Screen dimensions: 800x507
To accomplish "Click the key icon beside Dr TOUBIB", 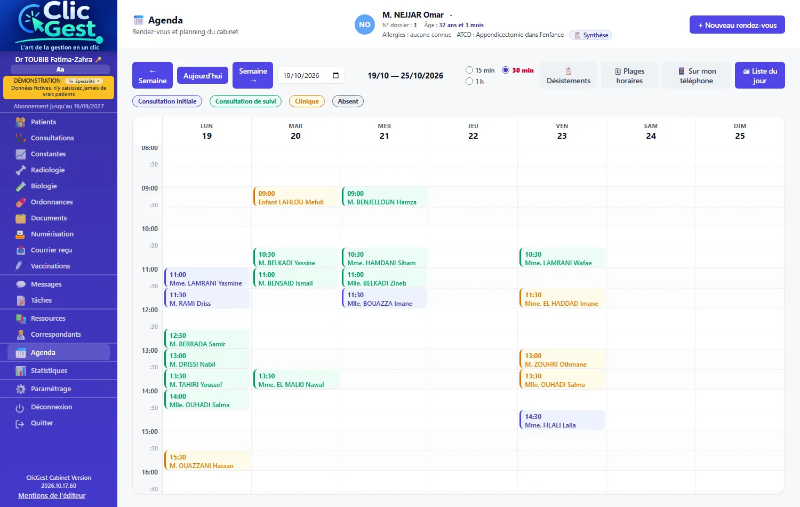I will coord(98,60).
